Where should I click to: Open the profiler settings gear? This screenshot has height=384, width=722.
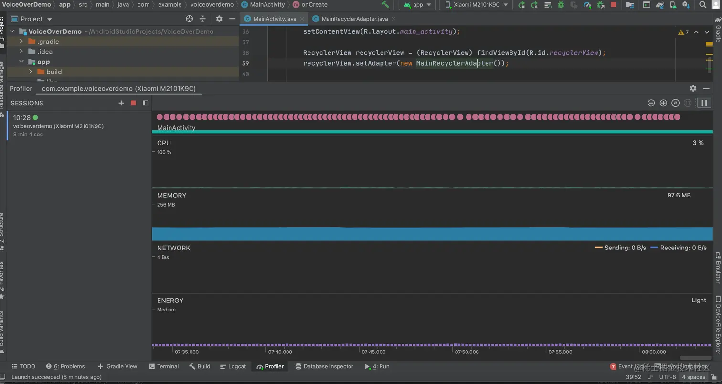pos(693,88)
